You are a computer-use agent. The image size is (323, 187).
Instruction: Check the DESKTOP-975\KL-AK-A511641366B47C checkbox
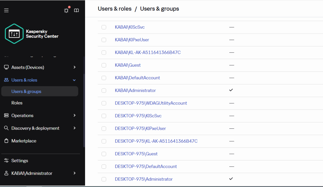pos(104,141)
